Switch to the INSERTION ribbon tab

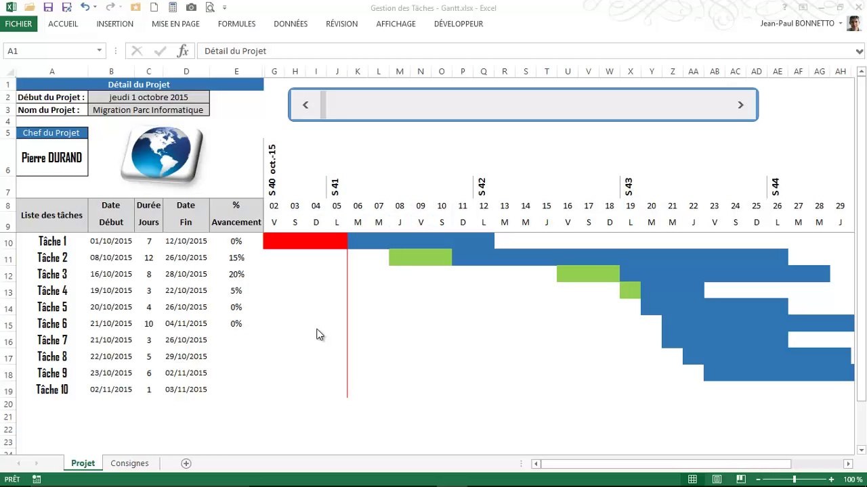[115, 24]
